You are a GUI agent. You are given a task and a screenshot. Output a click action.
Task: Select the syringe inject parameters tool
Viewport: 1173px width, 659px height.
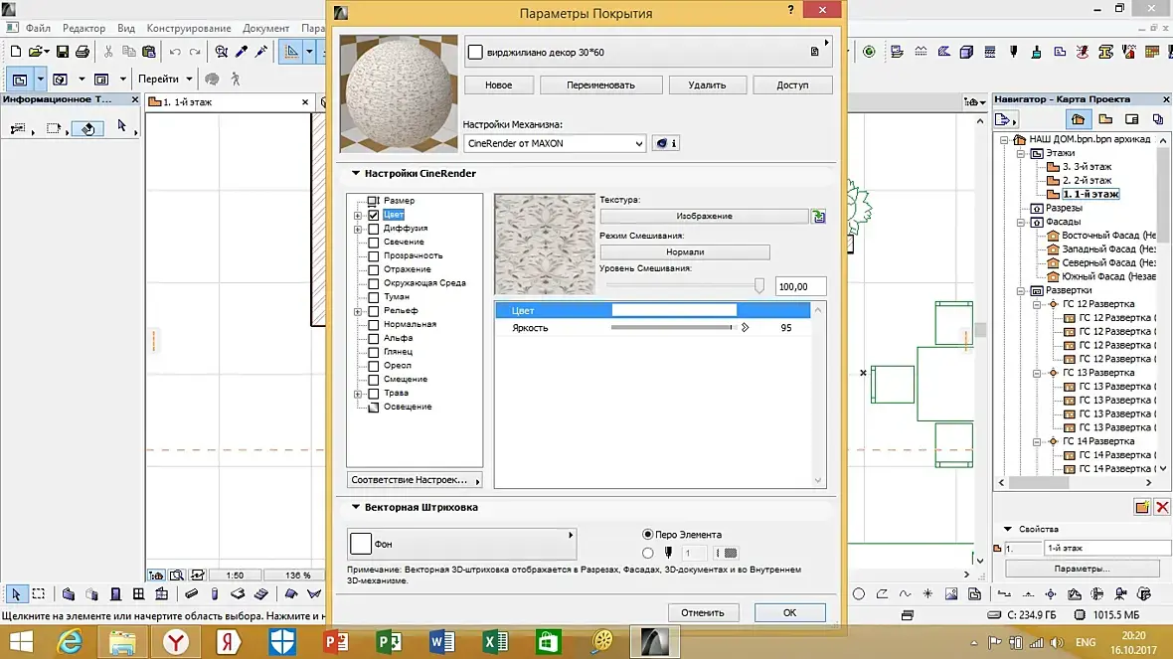(261, 52)
